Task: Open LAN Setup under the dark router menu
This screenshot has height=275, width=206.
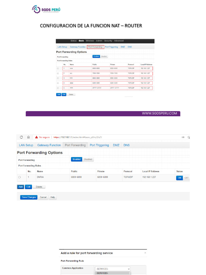Action: click(x=62, y=47)
